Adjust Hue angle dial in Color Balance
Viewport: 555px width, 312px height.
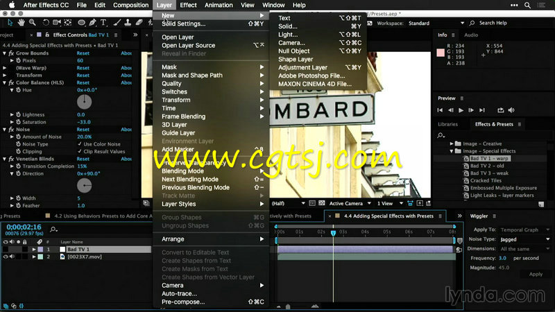click(84, 102)
